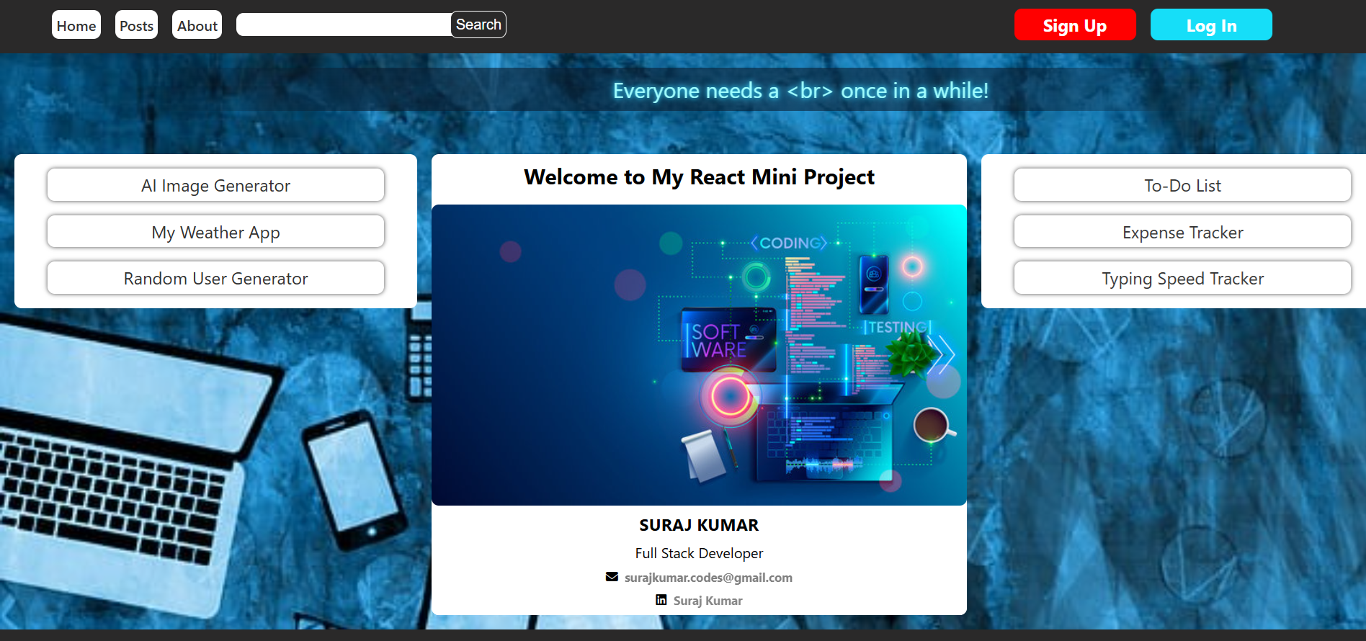Screen dimensions: 1366x641
Task: Click the envelope email icon
Action: tap(612, 577)
